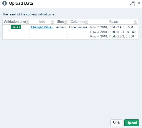Image resolution: width=142 pixels, height=128 pixels.
Task: Click the green INFO badge
Action: point(16,27)
